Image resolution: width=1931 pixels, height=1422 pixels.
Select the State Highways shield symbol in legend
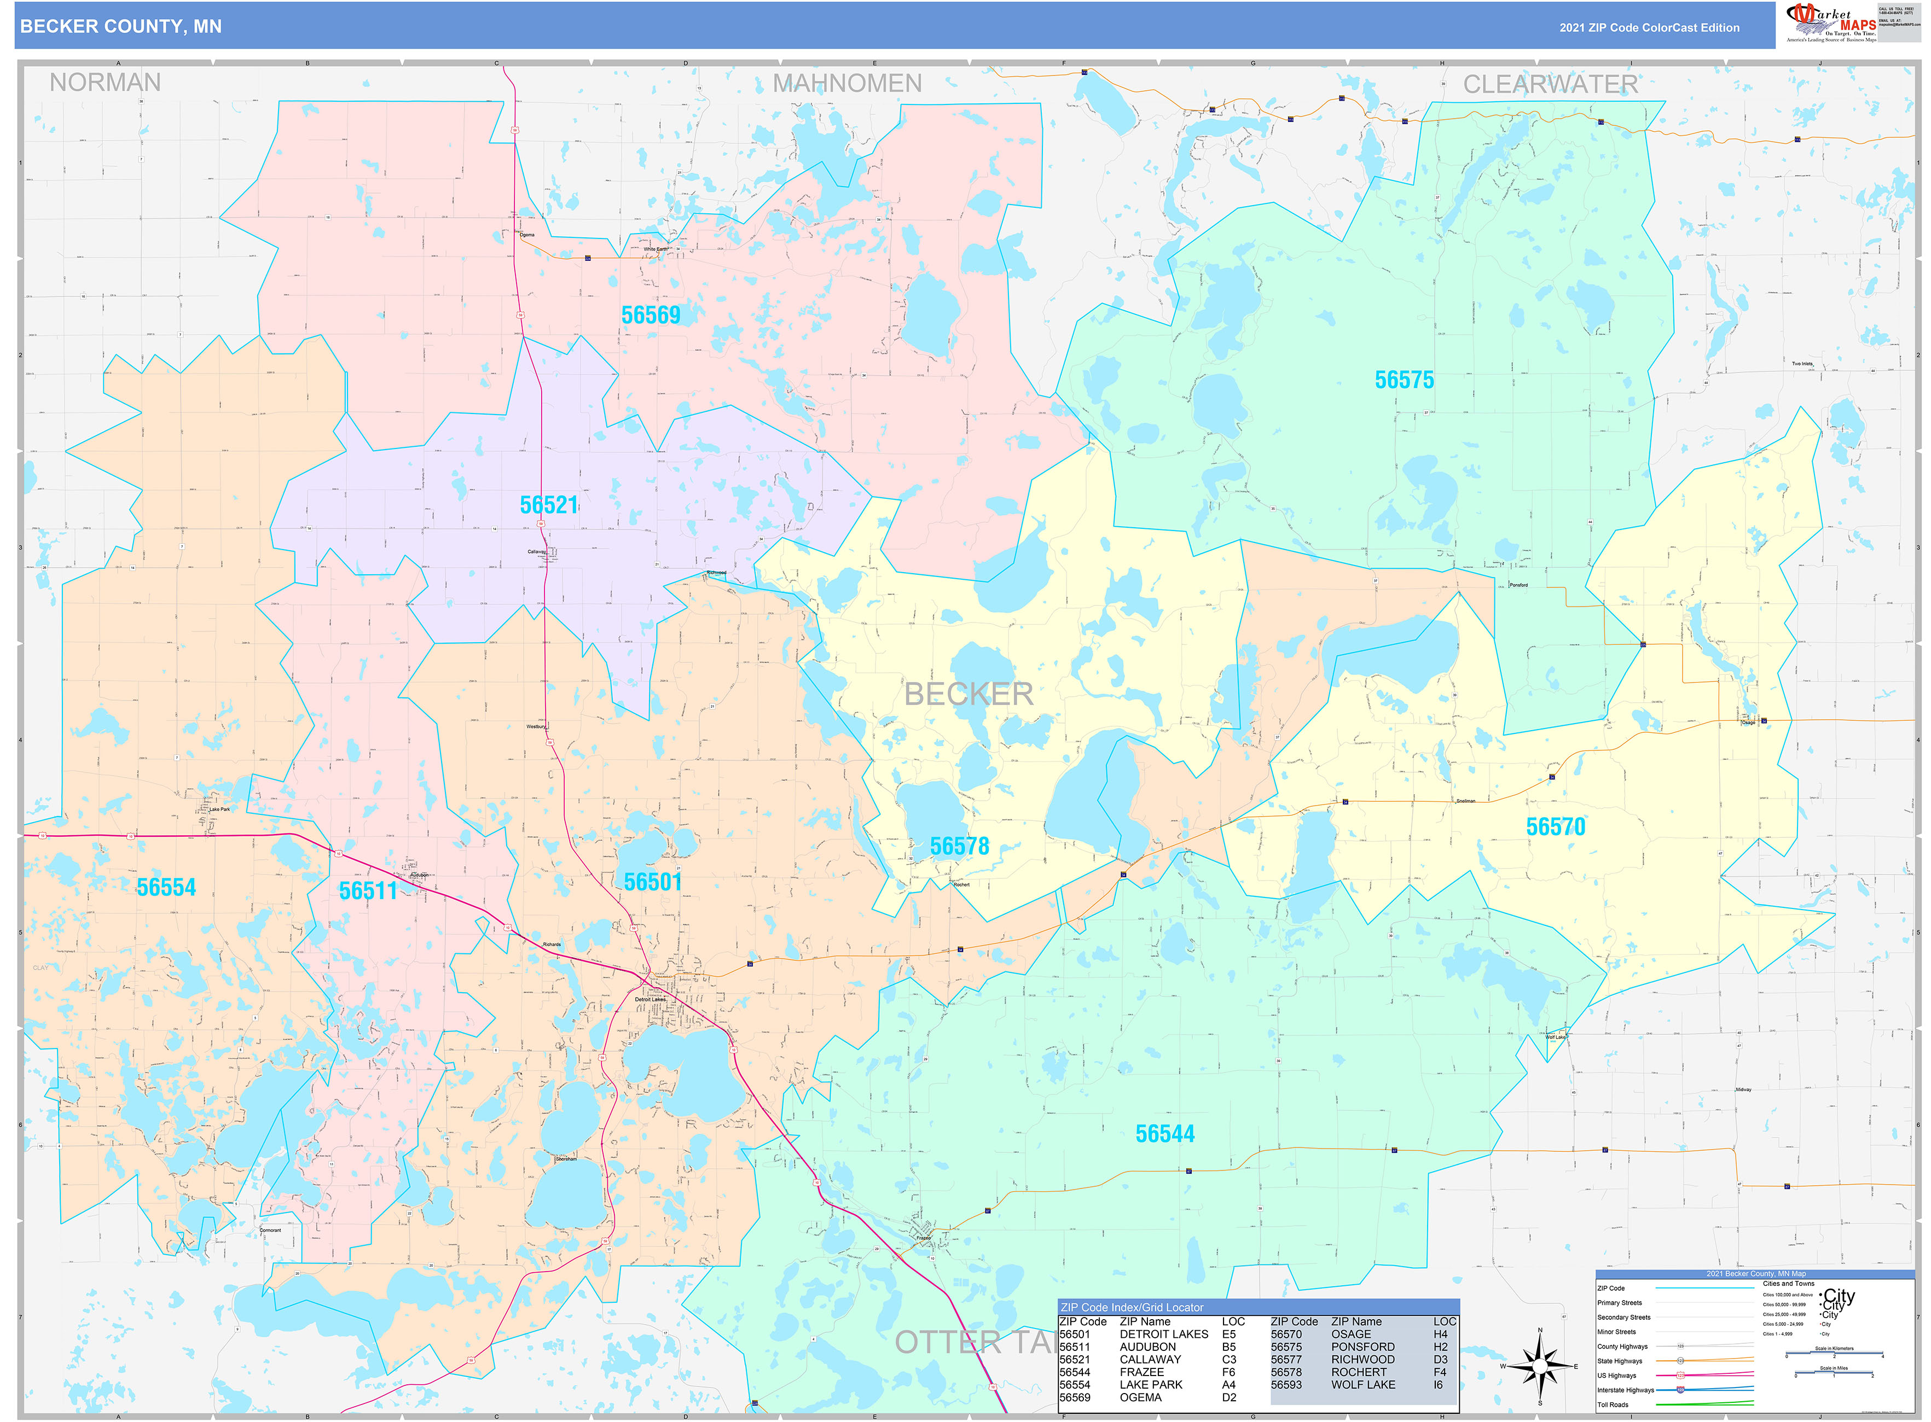[1680, 1361]
